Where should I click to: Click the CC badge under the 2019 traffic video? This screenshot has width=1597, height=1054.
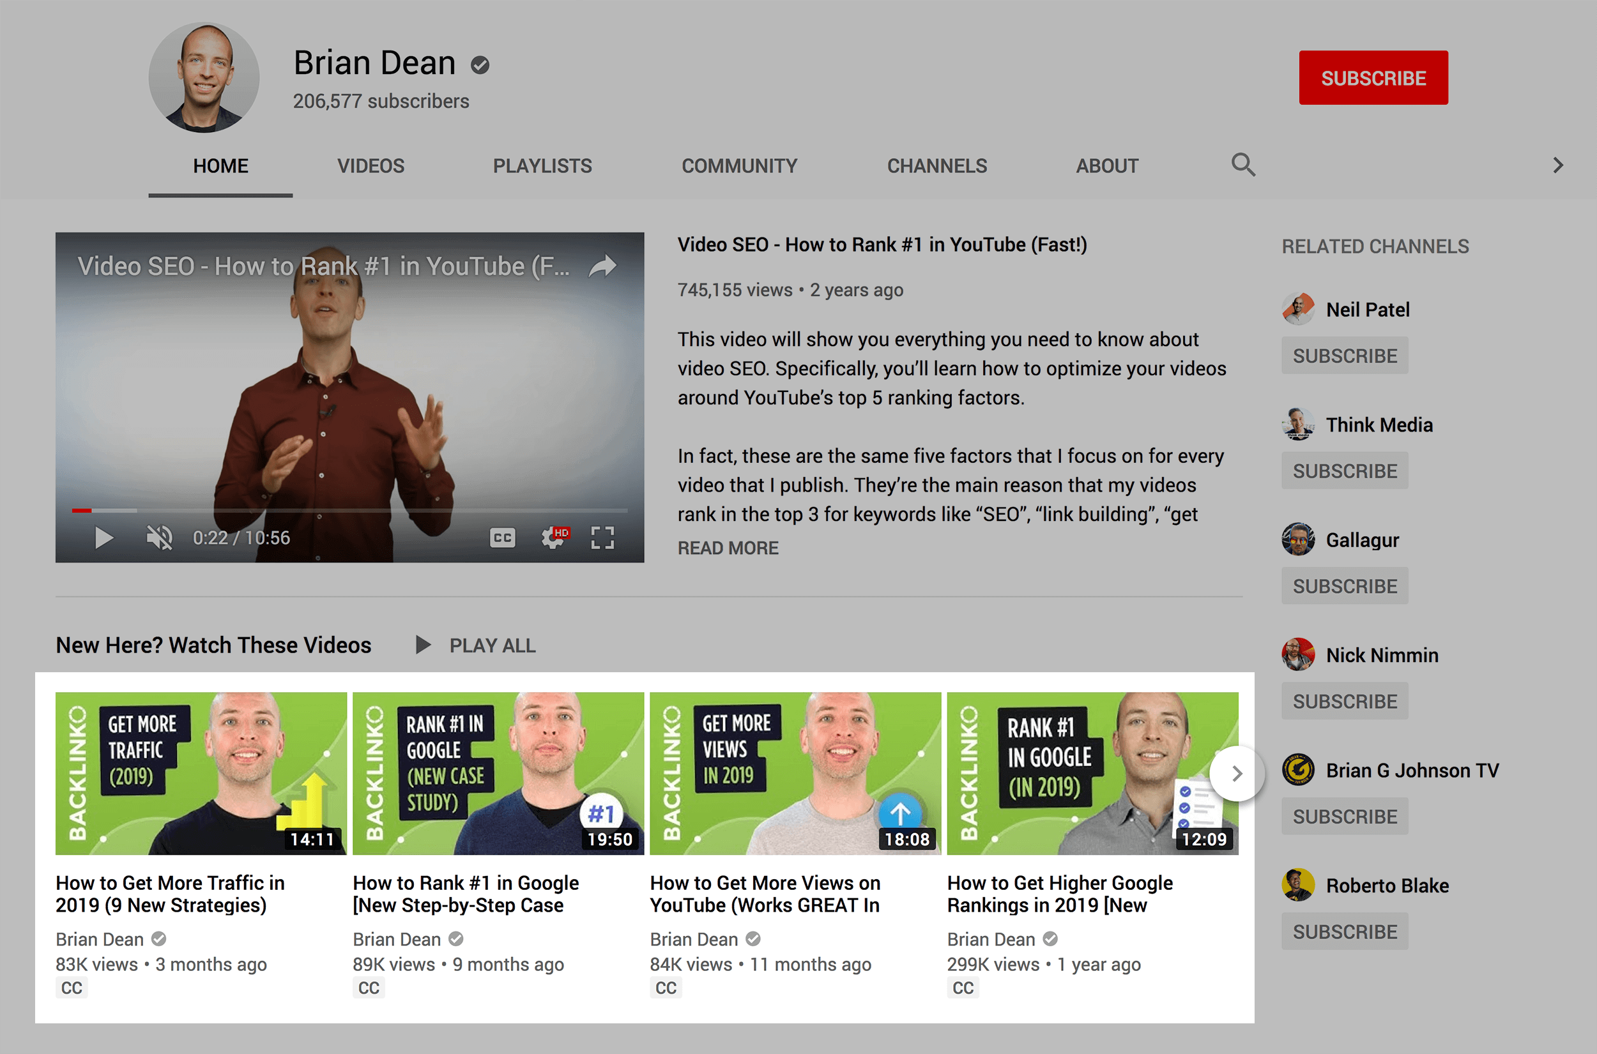click(x=72, y=988)
